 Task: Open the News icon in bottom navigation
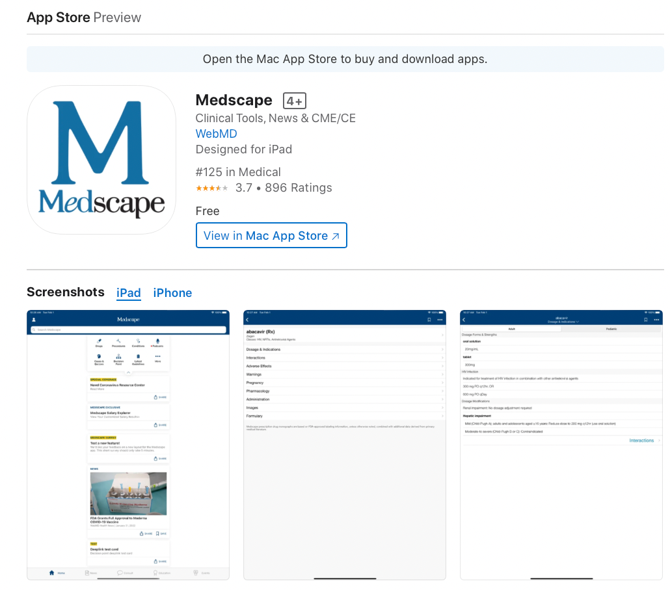click(x=87, y=572)
